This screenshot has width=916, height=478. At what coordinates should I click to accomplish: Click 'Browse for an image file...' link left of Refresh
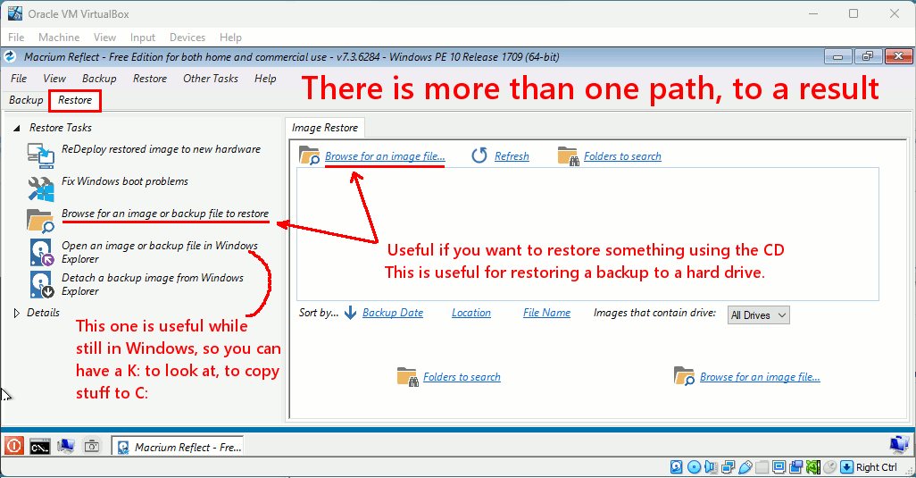coord(385,156)
